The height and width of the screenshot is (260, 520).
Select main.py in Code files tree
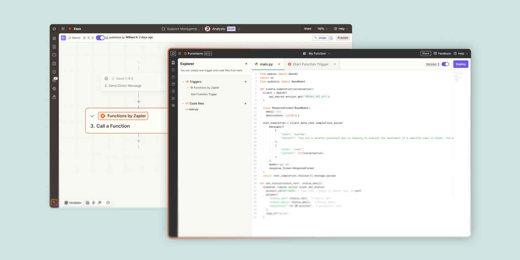point(192,109)
